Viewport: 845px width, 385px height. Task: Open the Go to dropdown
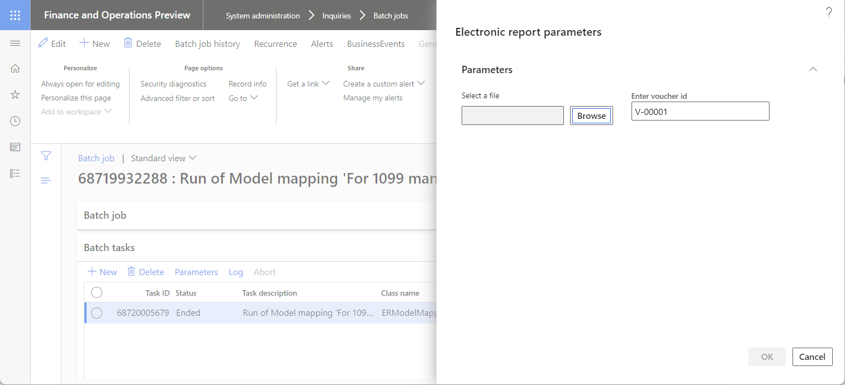(243, 97)
